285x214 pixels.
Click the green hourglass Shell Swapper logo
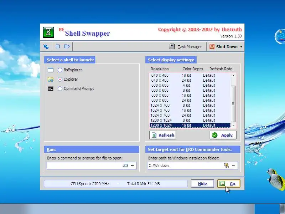click(x=48, y=32)
